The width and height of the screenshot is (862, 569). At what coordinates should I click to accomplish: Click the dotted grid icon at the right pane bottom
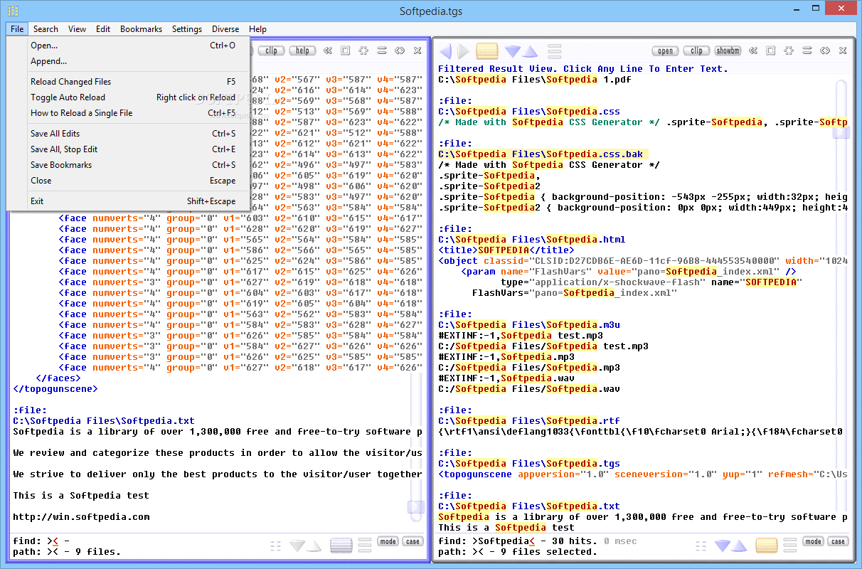coord(701,546)
